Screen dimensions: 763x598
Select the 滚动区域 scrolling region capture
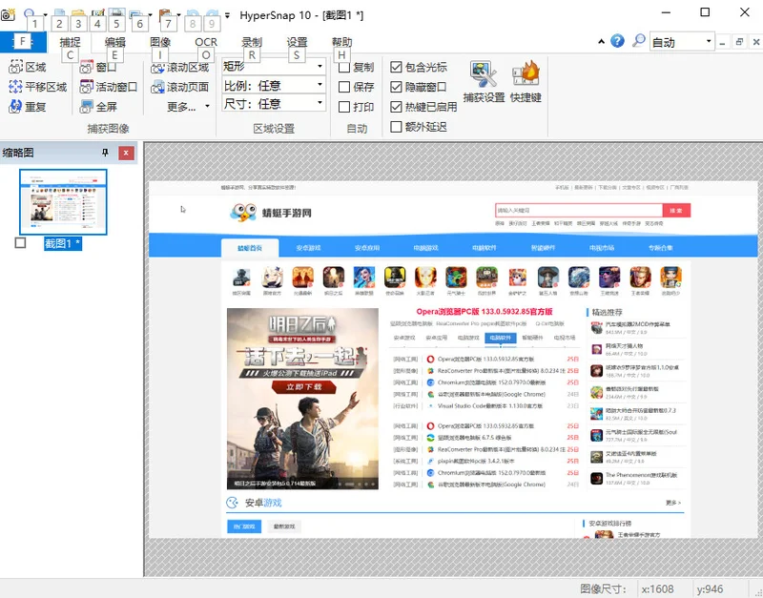(x=179, y=67)
